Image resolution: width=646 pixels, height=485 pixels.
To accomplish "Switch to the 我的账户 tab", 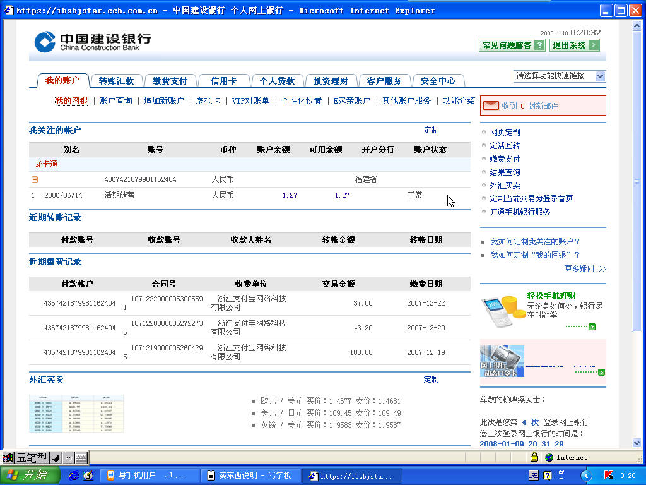I will point(62,80).
